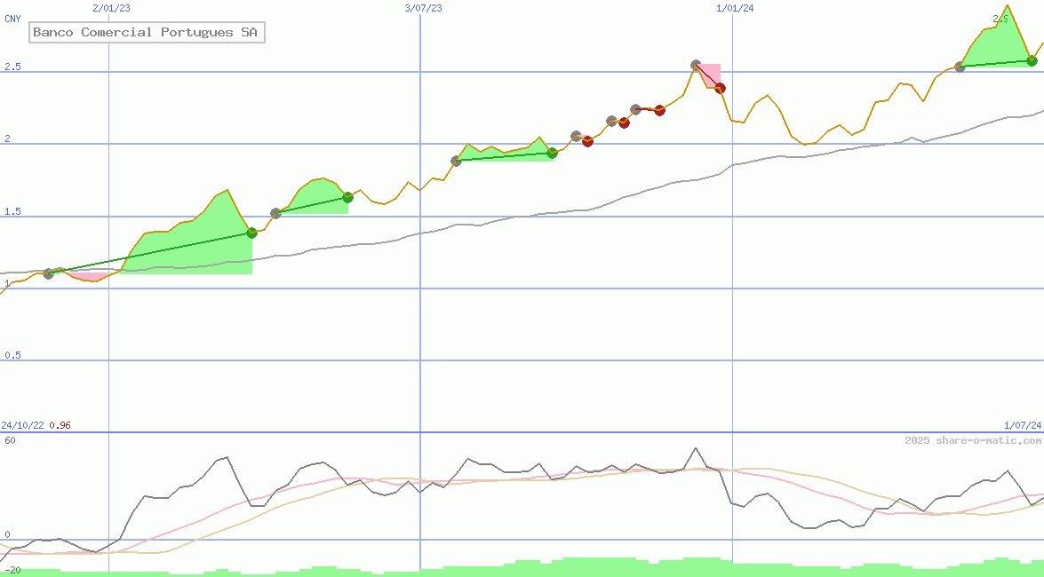
Task: Click the 24/10/22 start date label
Action: point(22,425)
